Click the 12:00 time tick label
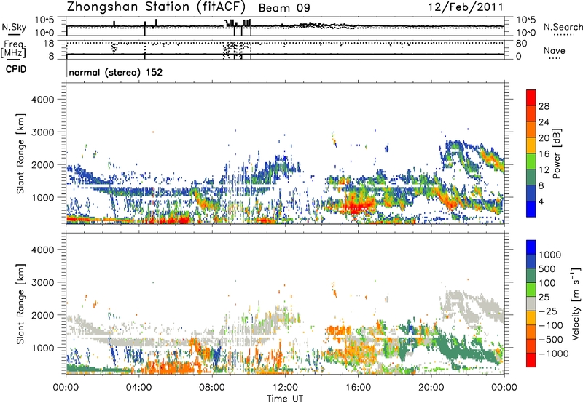 click(285, 388)
